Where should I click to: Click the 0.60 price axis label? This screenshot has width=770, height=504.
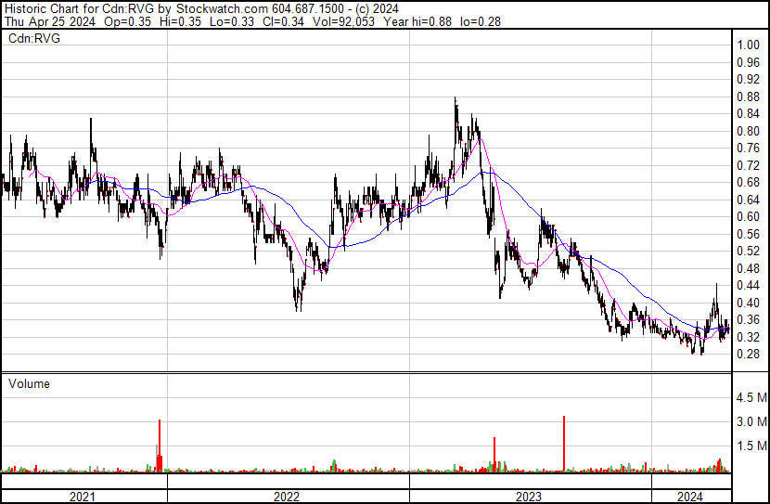(x=749, y=216)
